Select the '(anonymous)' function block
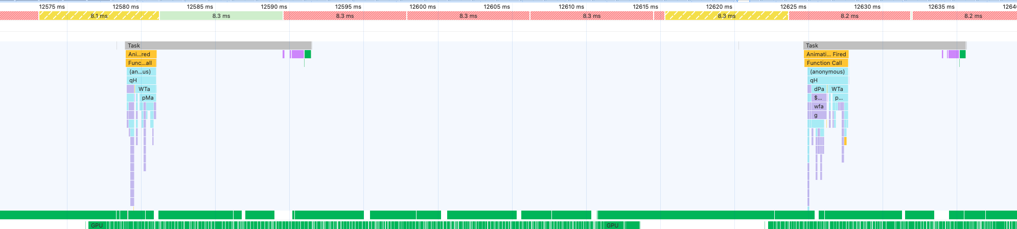 pos(827,72)
